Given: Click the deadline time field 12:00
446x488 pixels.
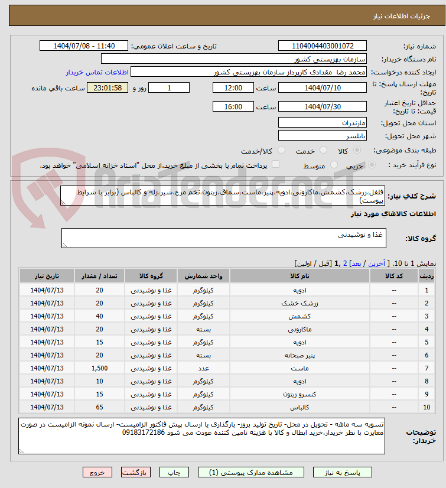Looking at the screenshot, I should (233, 88).
